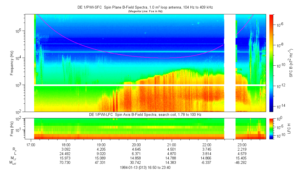Select the 18:00 time axis tick label
This screenshot has height=171, width=298.
pos(66,145)
